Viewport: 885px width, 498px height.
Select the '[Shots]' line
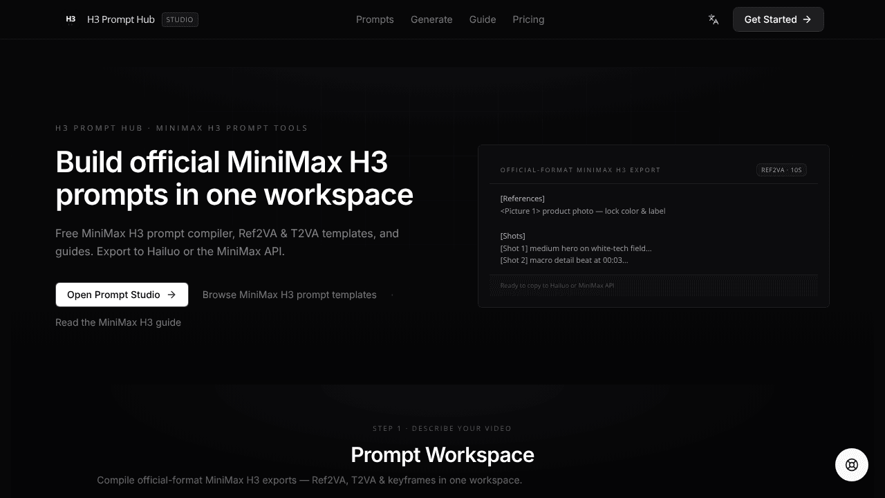click(513, 236)
